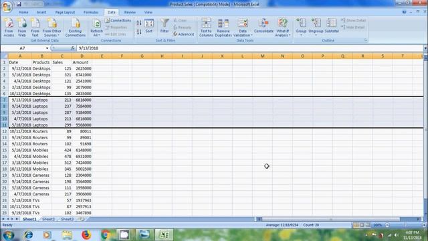Select cell with 9568000

coord(82,125)
